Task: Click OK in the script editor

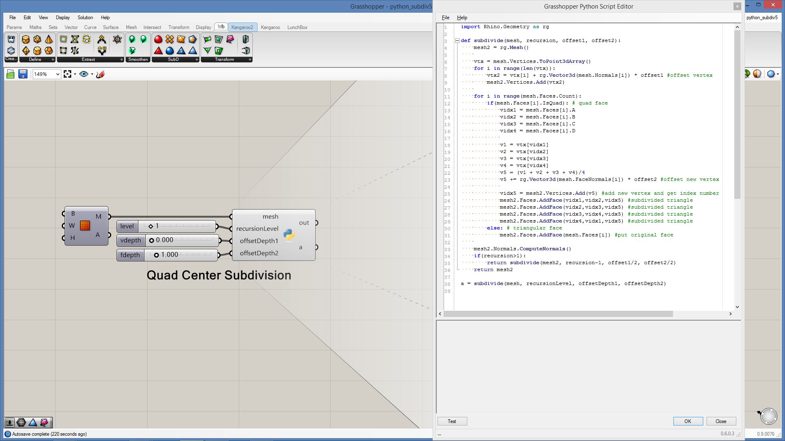Action: [x=688, y=421]
